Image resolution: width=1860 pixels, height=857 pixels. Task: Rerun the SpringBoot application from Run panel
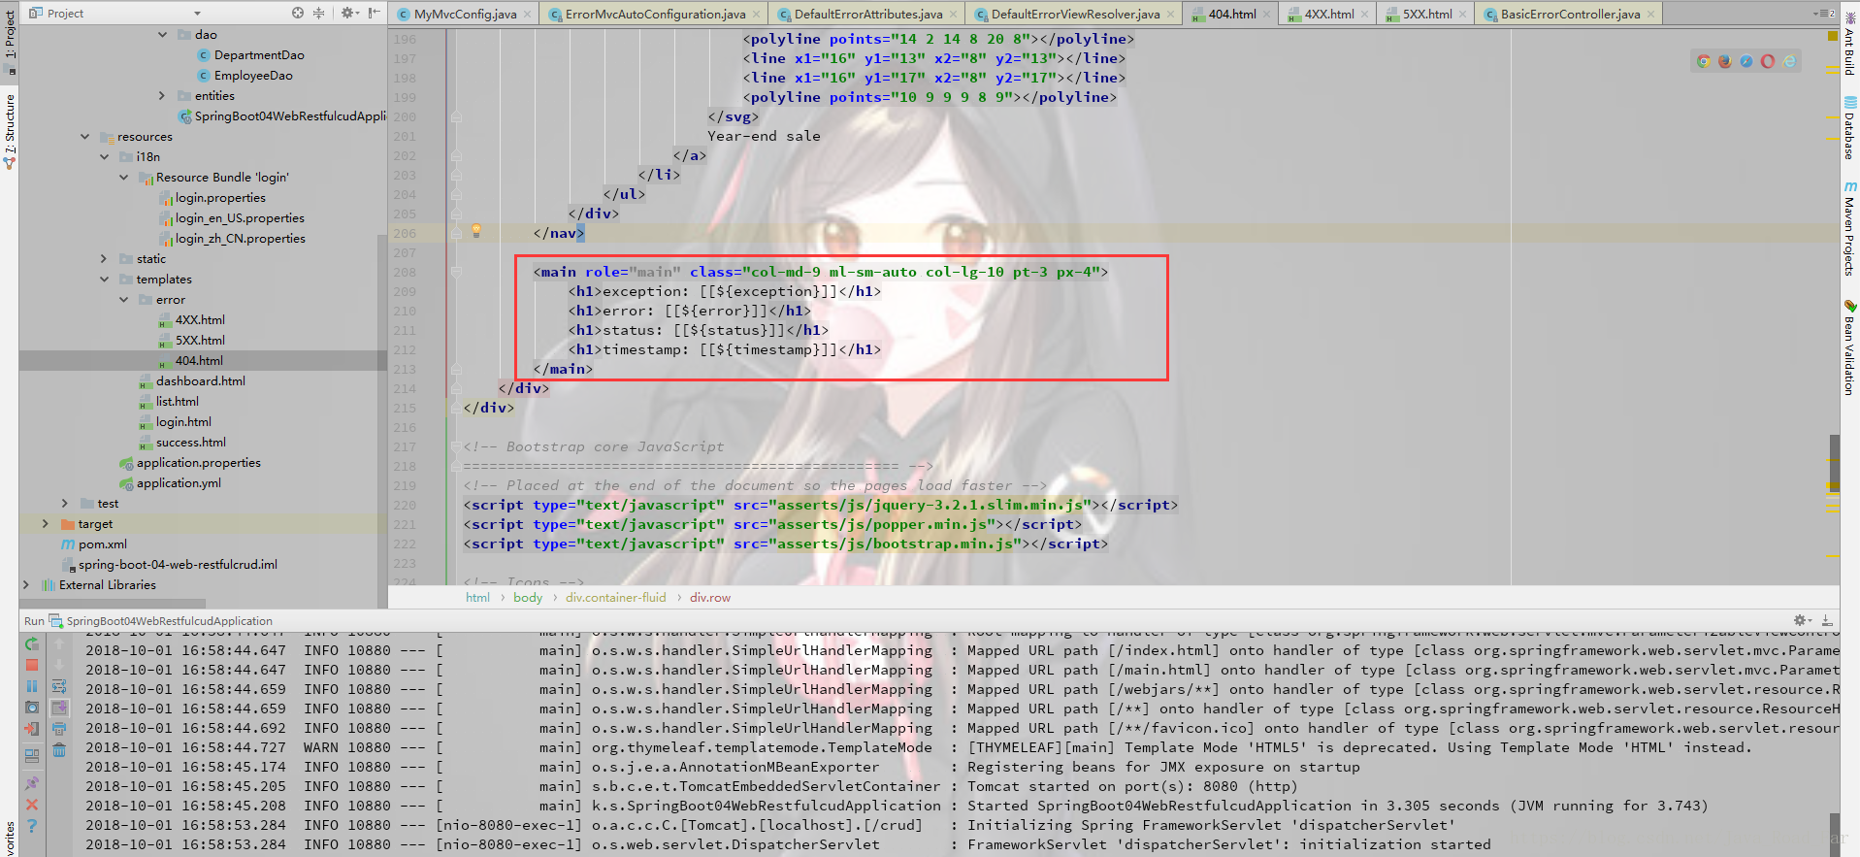32,643
